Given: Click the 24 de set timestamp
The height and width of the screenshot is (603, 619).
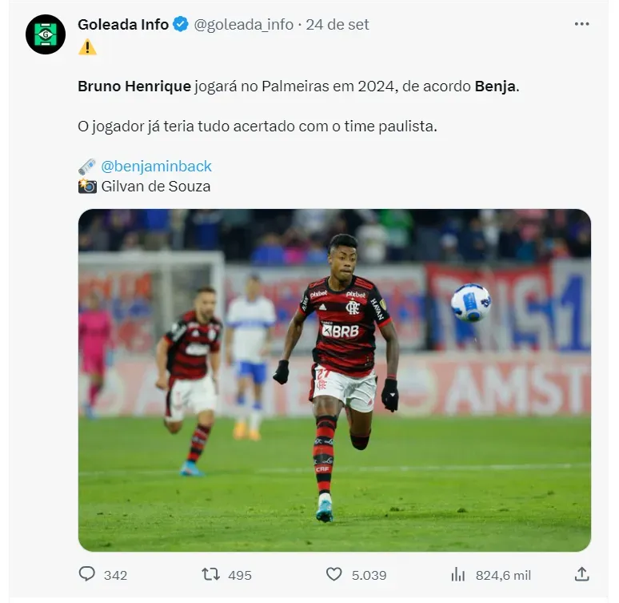Looking at the screenshot, I should (x=337, y=25).
